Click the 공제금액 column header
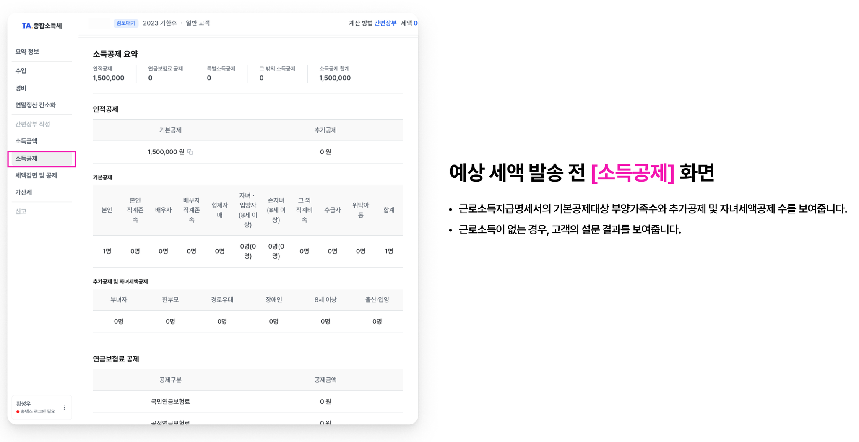 tap(325, 380)
